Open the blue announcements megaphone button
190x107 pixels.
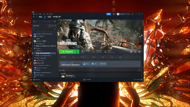tap(108, 14)
